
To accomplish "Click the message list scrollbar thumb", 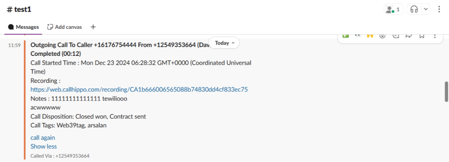I will pos(446,91).
